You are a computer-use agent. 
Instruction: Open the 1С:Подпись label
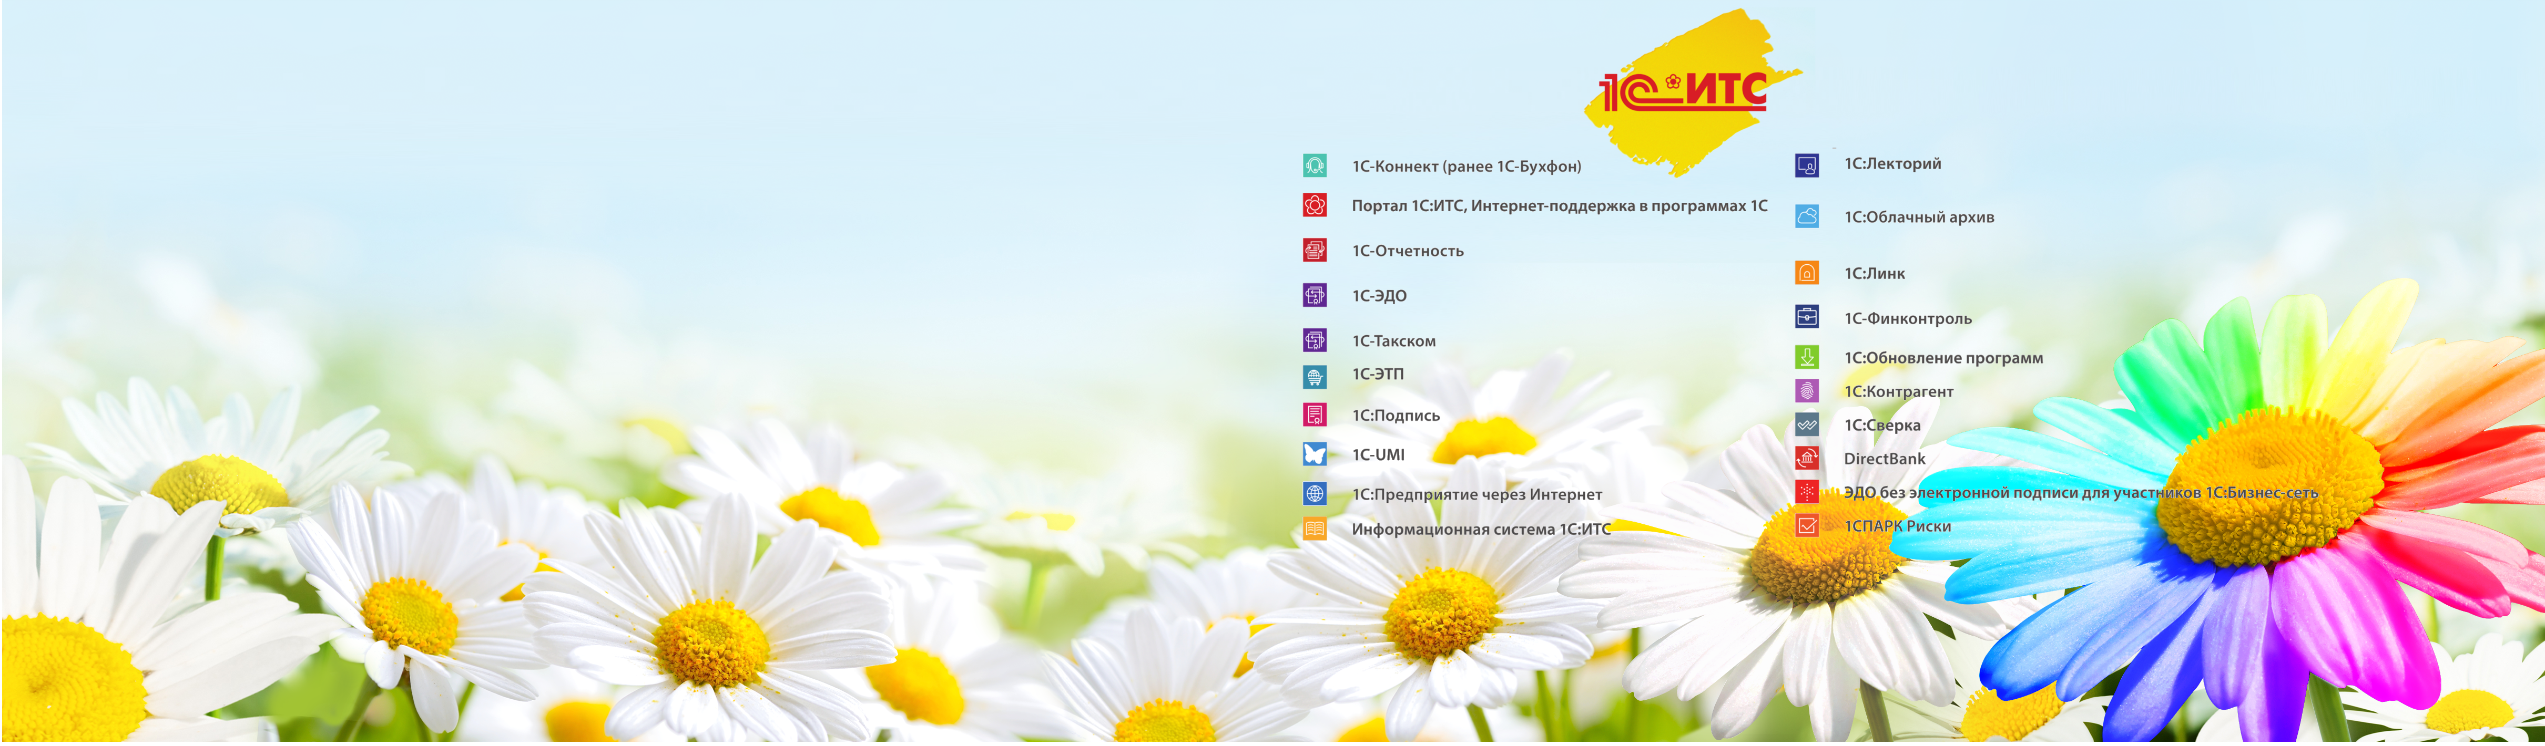pyautogui.click(x=1396, y=416)
